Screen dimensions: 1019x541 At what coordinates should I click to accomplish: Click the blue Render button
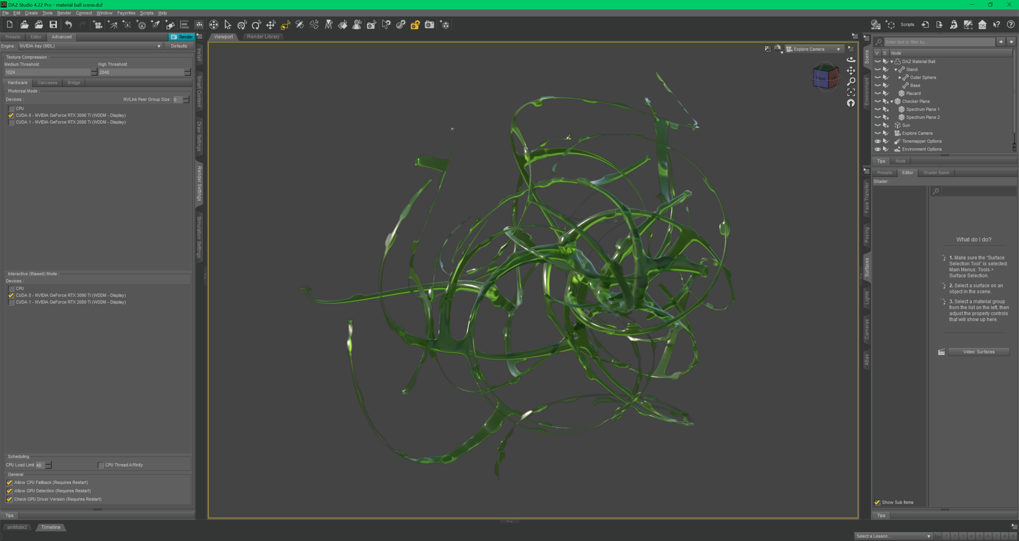click(x=182, y=37)
